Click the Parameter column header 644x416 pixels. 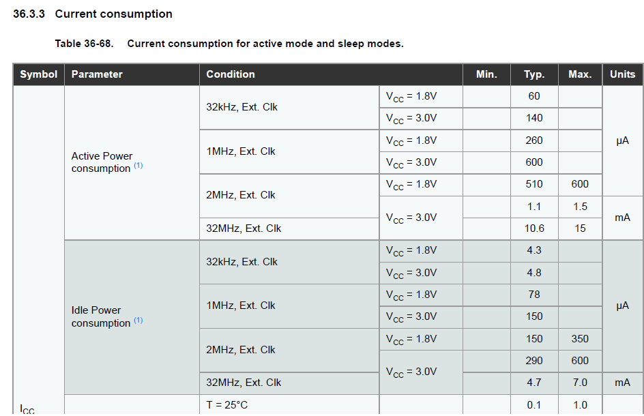point(132,74)
